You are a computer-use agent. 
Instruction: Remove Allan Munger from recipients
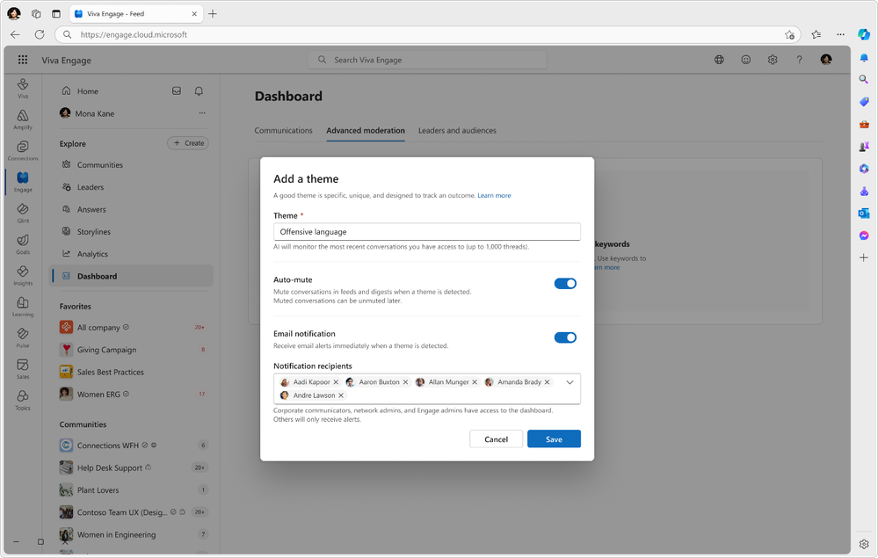[475, 382]
